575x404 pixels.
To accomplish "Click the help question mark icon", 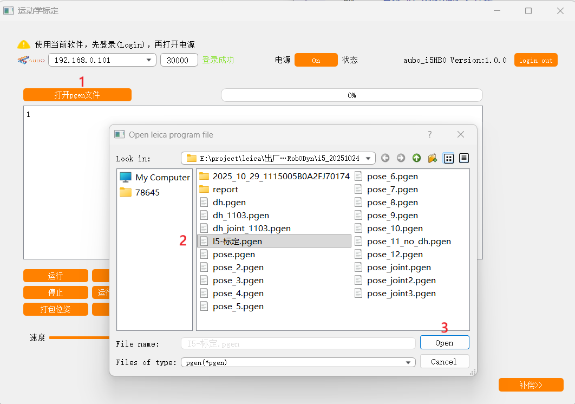I will (430, 134).
